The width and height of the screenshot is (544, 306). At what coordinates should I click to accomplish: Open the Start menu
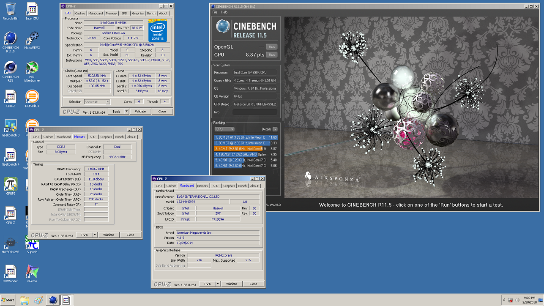point(8,300)
